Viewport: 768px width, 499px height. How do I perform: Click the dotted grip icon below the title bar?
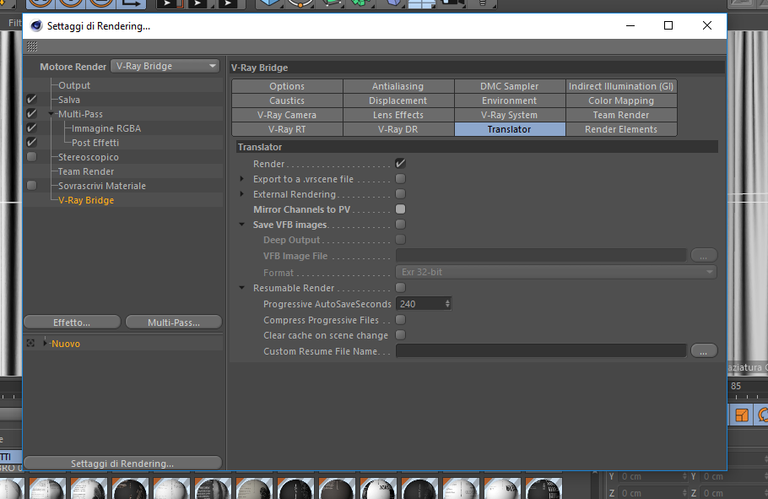point(32,46)
